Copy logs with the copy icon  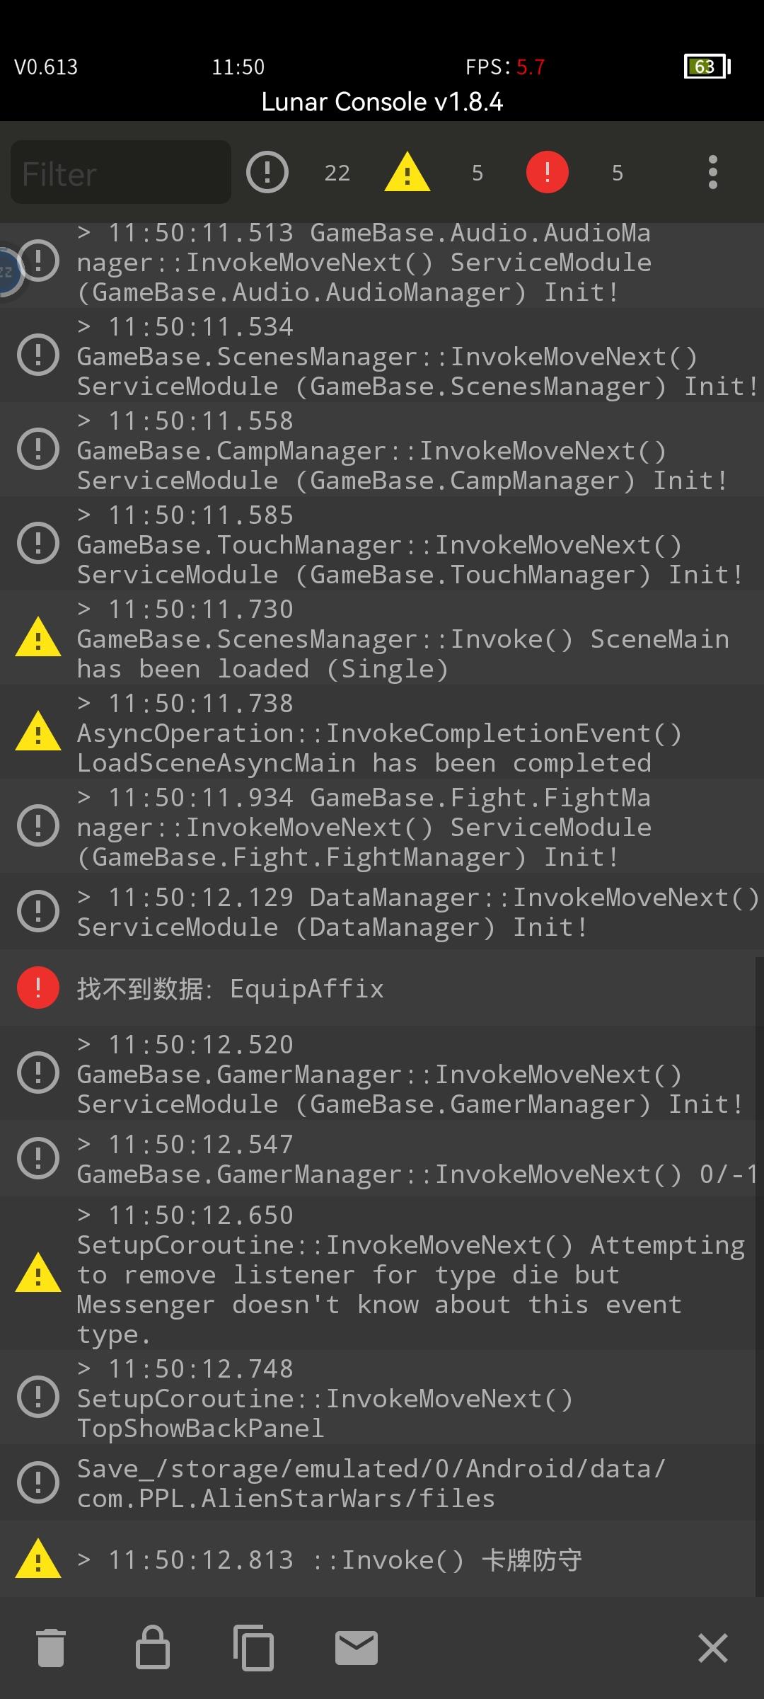click(253, 1648)
